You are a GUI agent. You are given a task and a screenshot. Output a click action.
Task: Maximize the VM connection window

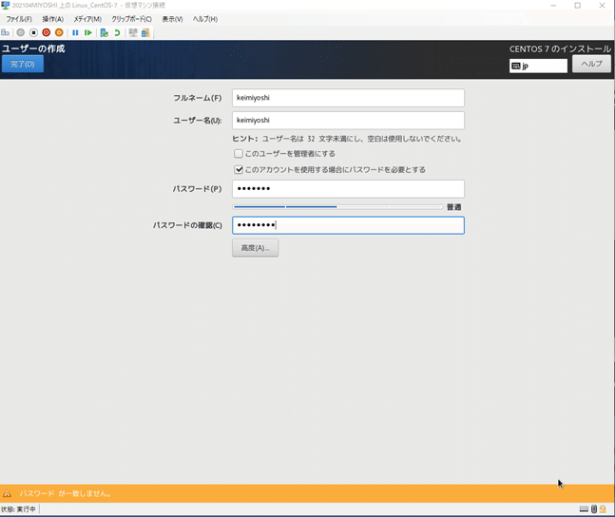[x=577, y=6]
